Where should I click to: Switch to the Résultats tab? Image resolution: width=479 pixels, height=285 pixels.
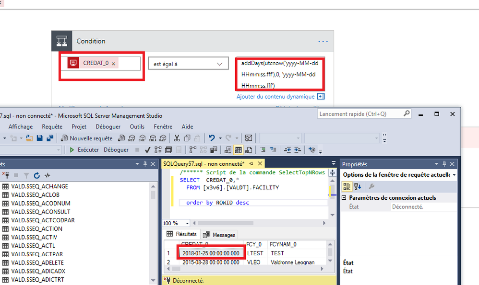[181, 234]
